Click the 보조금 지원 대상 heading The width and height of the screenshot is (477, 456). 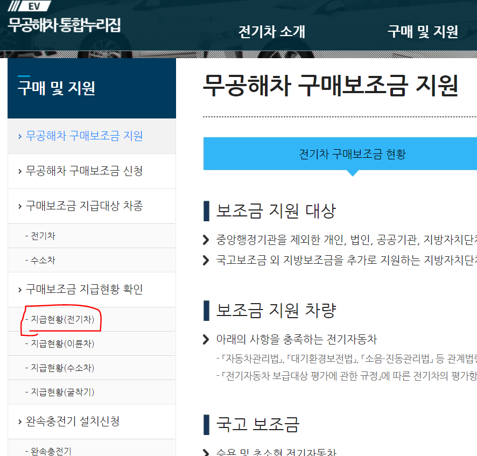[276, 211]
